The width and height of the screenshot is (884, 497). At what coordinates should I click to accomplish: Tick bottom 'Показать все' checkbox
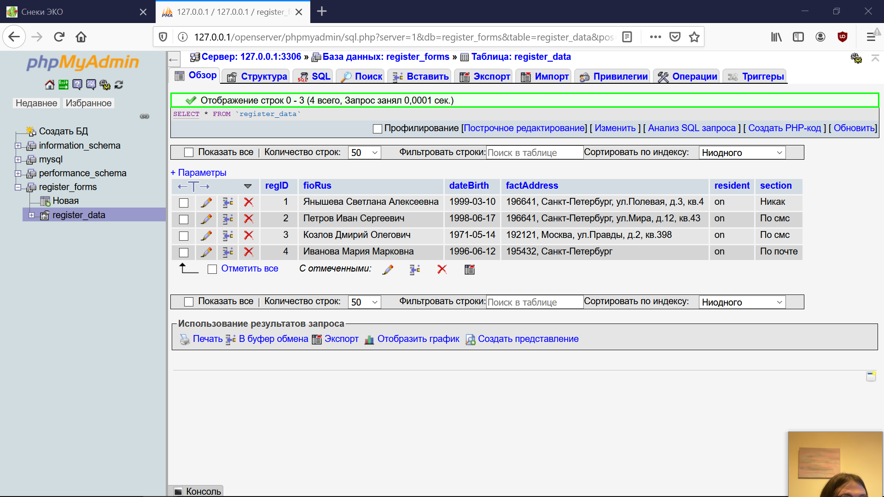(189, 302)
